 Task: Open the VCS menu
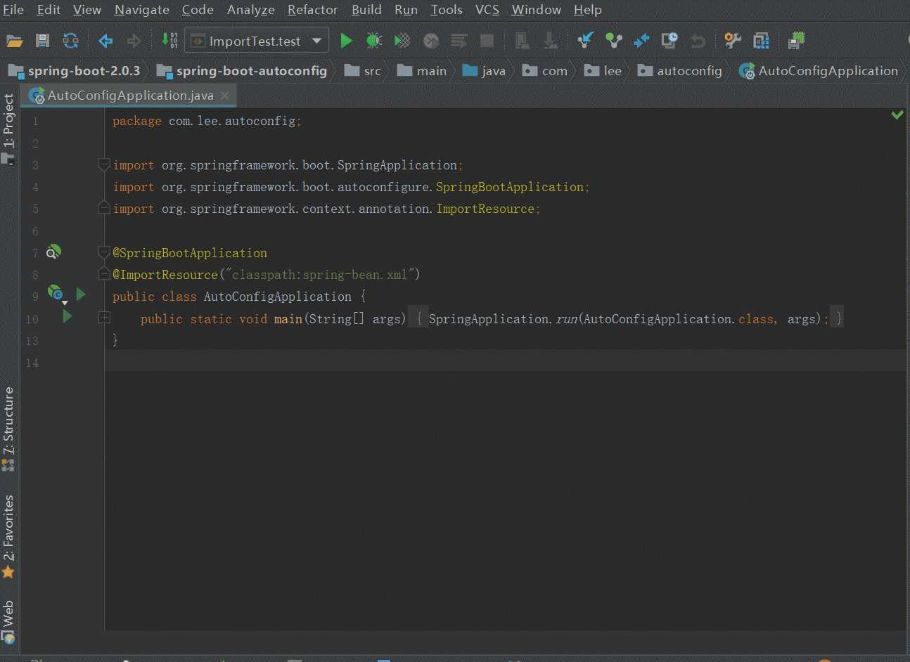click(487, 10)
